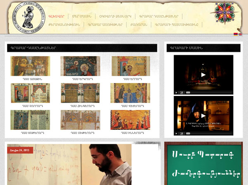Click the round site logo with kneeling figure
This screenshot has height=185, width=248.
[x=29, y=17]
